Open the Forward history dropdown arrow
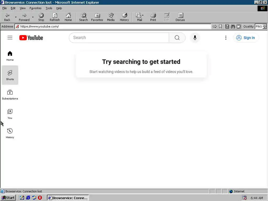268x201 pixels. 33,17
